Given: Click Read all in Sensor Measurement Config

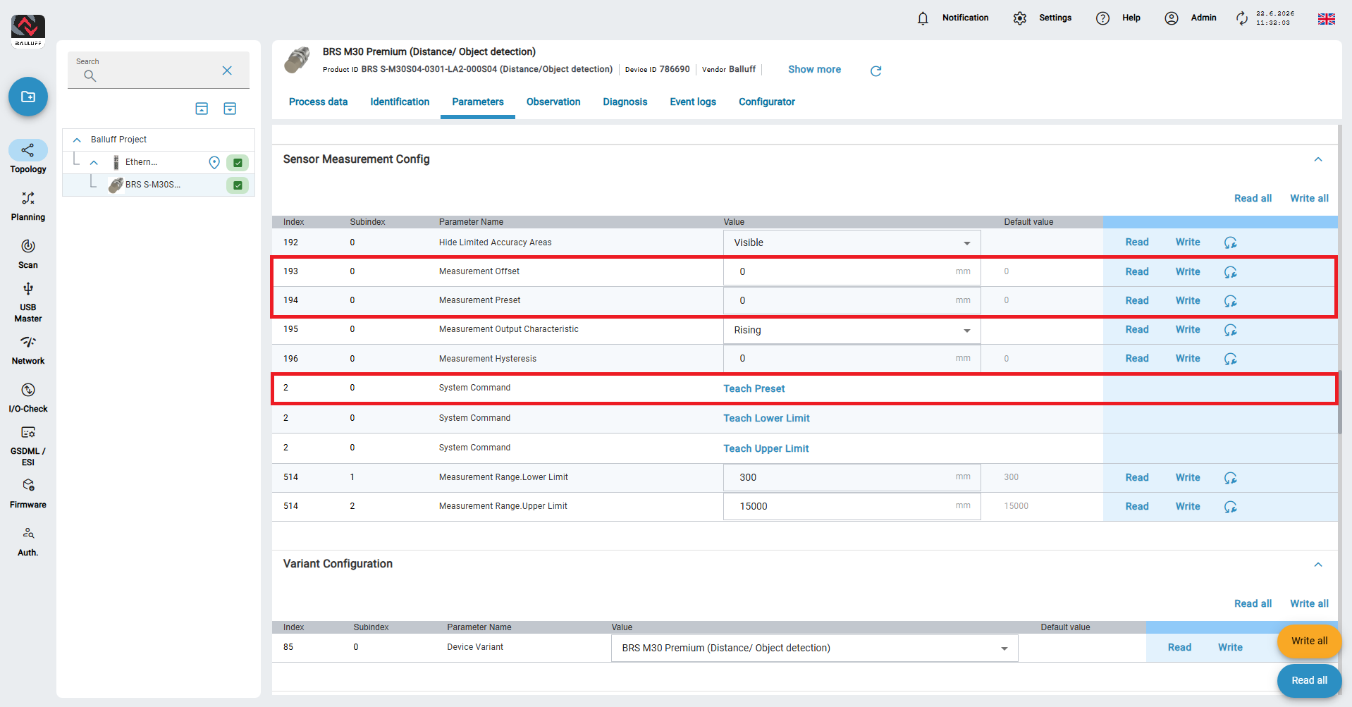Looking at the screenshot, I should click(x=1253, y=198).
